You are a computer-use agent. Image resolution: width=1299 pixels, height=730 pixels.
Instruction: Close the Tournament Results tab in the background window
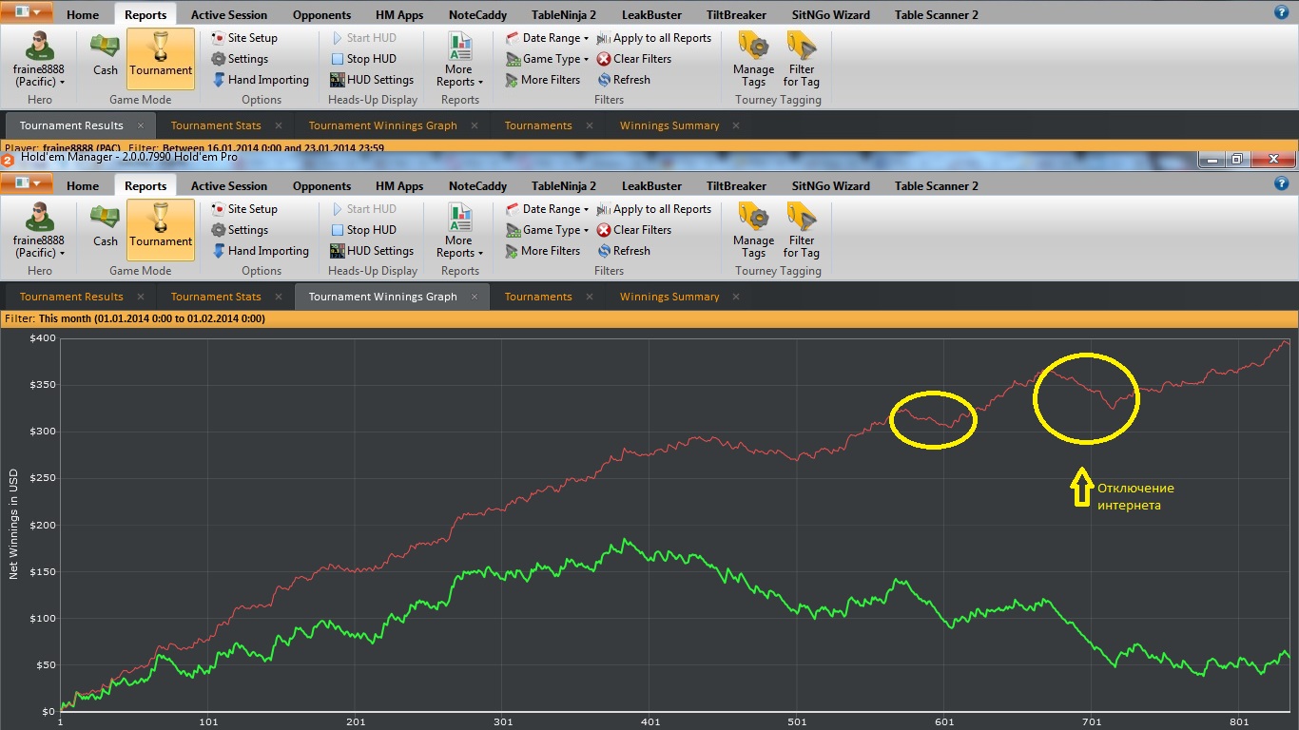pos(140,125)
